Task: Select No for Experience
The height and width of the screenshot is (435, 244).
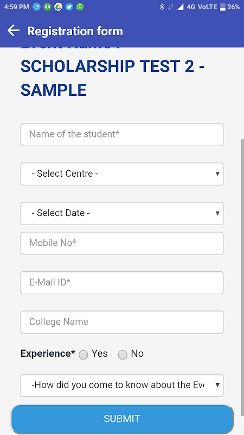Action: 123,355
